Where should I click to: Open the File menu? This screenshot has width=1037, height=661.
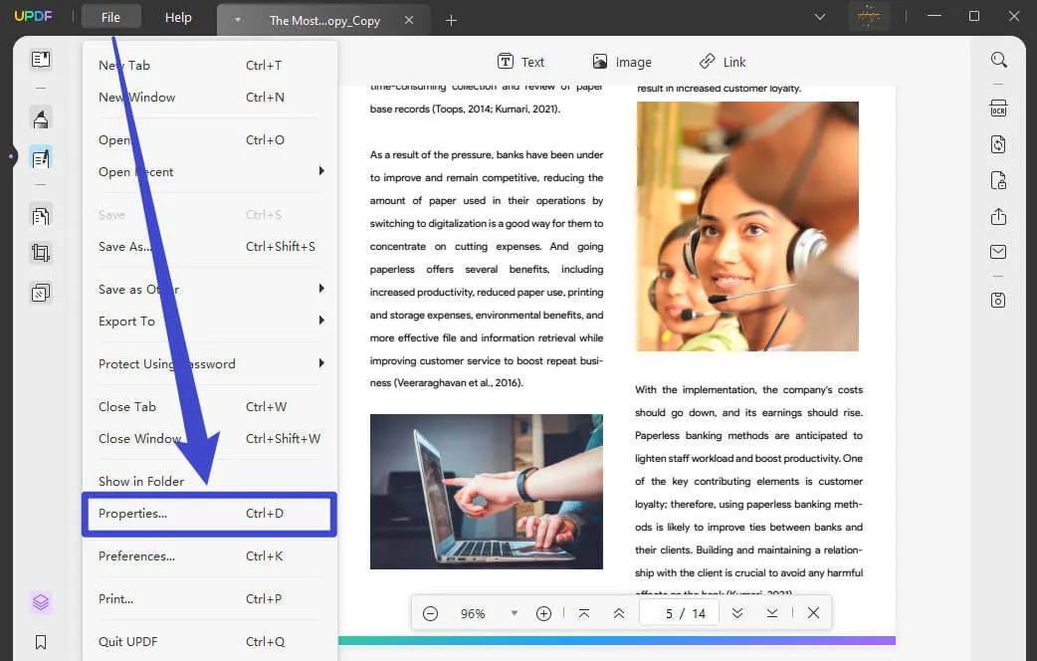point(111,17)
